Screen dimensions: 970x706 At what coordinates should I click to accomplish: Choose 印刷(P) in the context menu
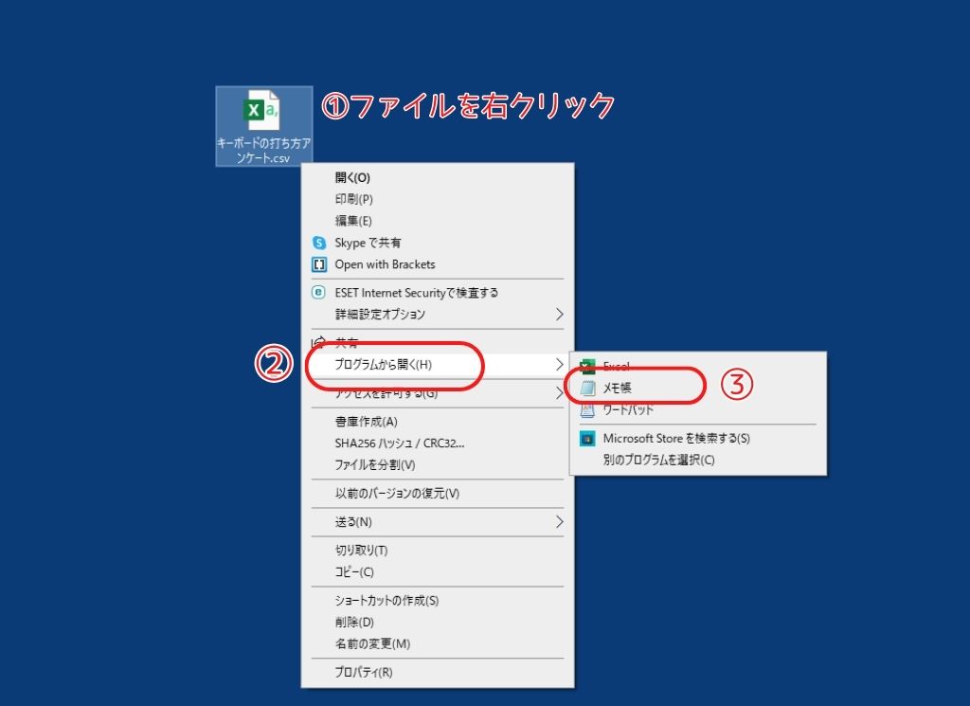tap(353, 199)
